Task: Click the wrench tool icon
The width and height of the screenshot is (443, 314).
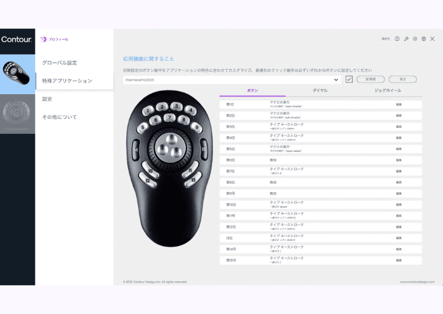Action: pos(406,38)
